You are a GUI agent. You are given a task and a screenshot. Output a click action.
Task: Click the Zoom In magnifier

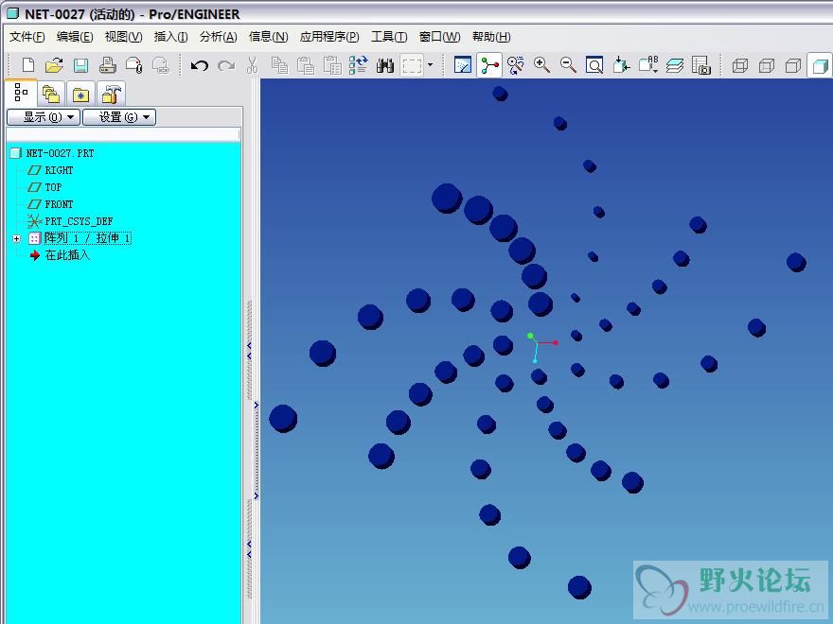pos(541,65)
